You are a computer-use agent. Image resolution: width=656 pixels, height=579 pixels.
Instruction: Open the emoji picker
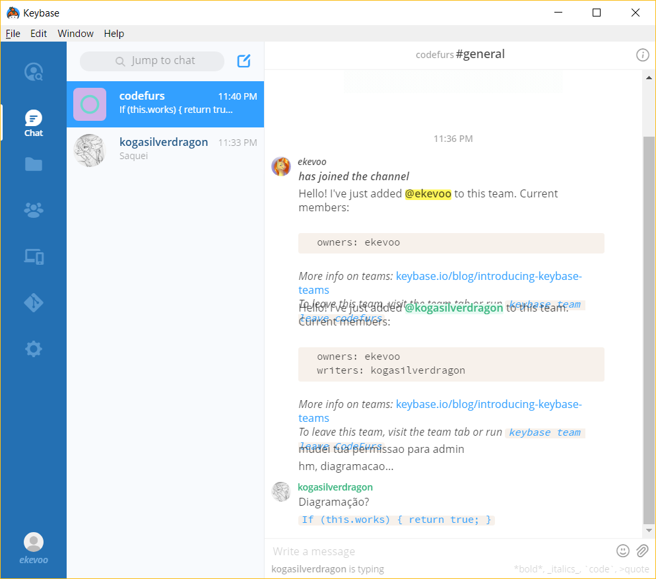pos(622,551)
